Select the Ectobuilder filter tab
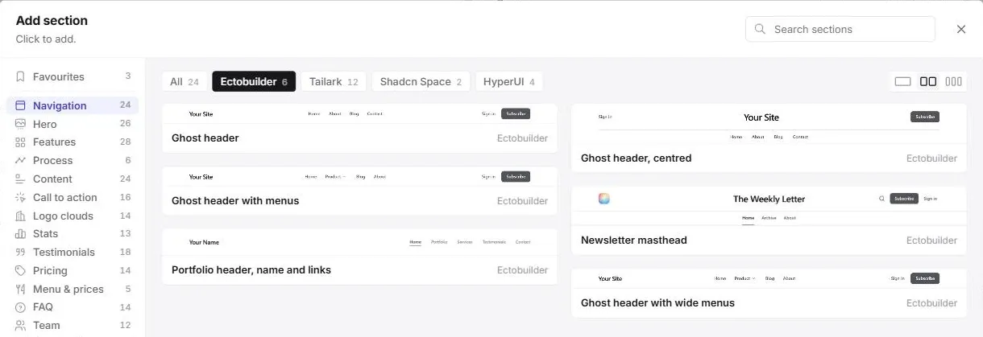The image size is (983, 337). coord(254,82)
